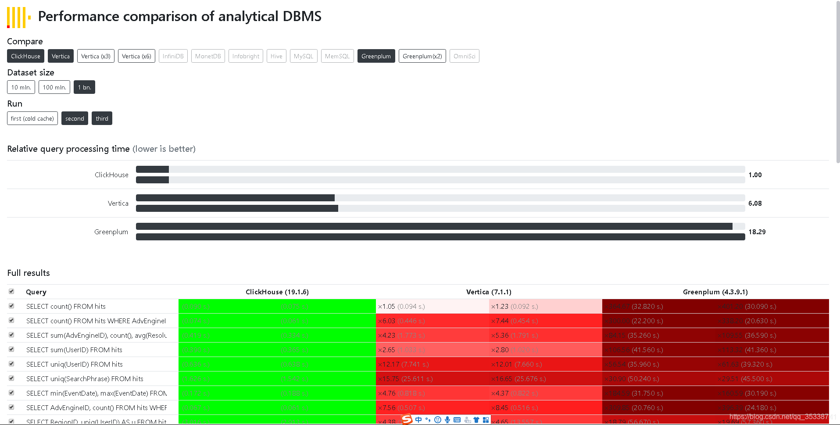Enable the first (cold cache) run
Image resolution: width=840 pixels, height=425 pixels.
click(32, 118)
